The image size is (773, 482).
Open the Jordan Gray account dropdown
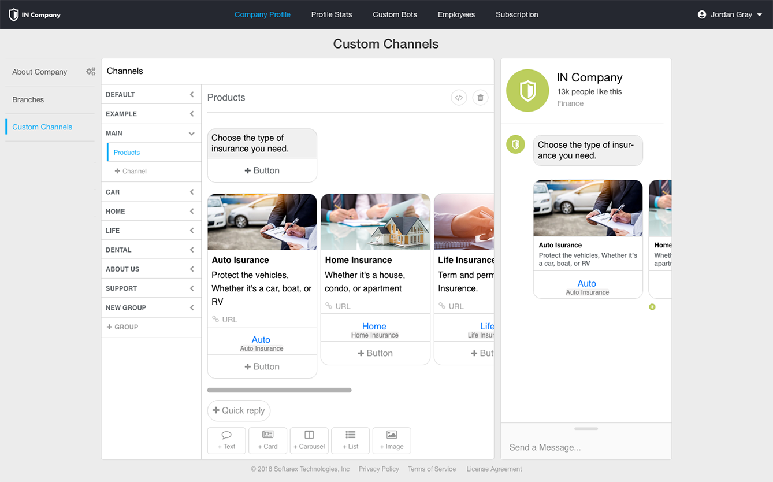point(730,14)
